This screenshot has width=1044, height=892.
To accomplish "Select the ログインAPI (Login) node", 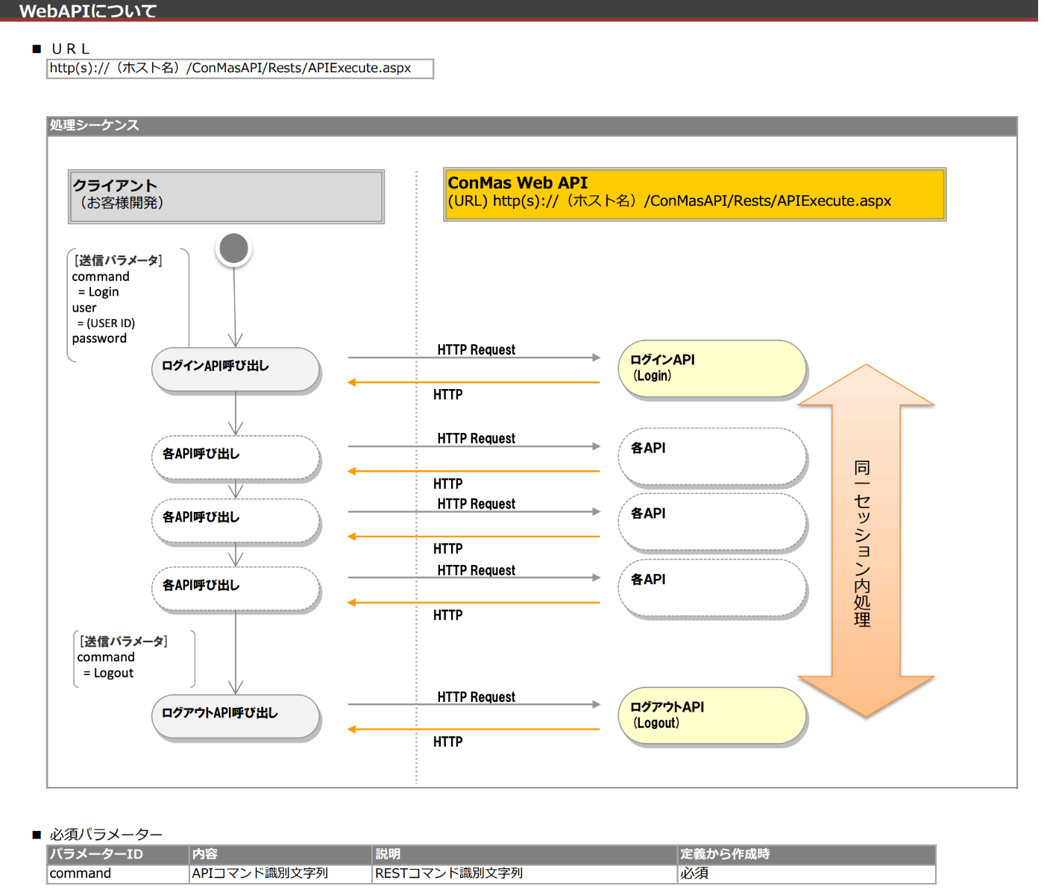I will coord(711,368).
